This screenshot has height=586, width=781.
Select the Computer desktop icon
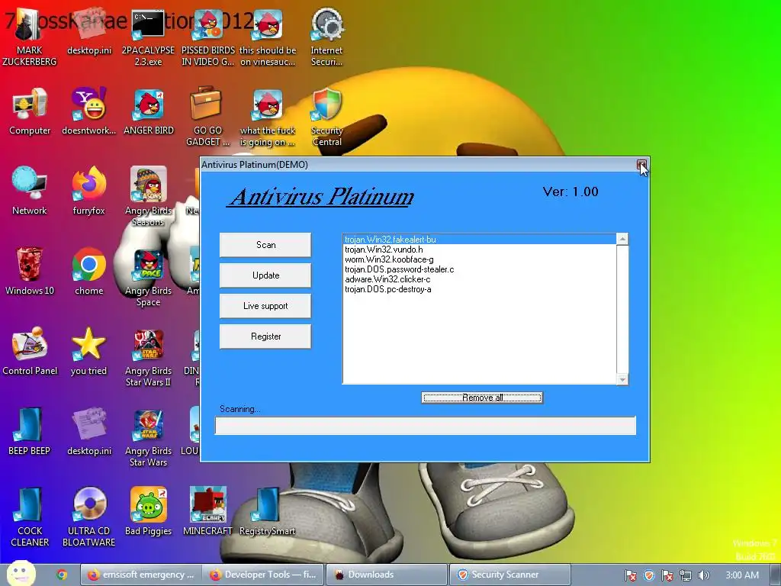coord(30,111)
